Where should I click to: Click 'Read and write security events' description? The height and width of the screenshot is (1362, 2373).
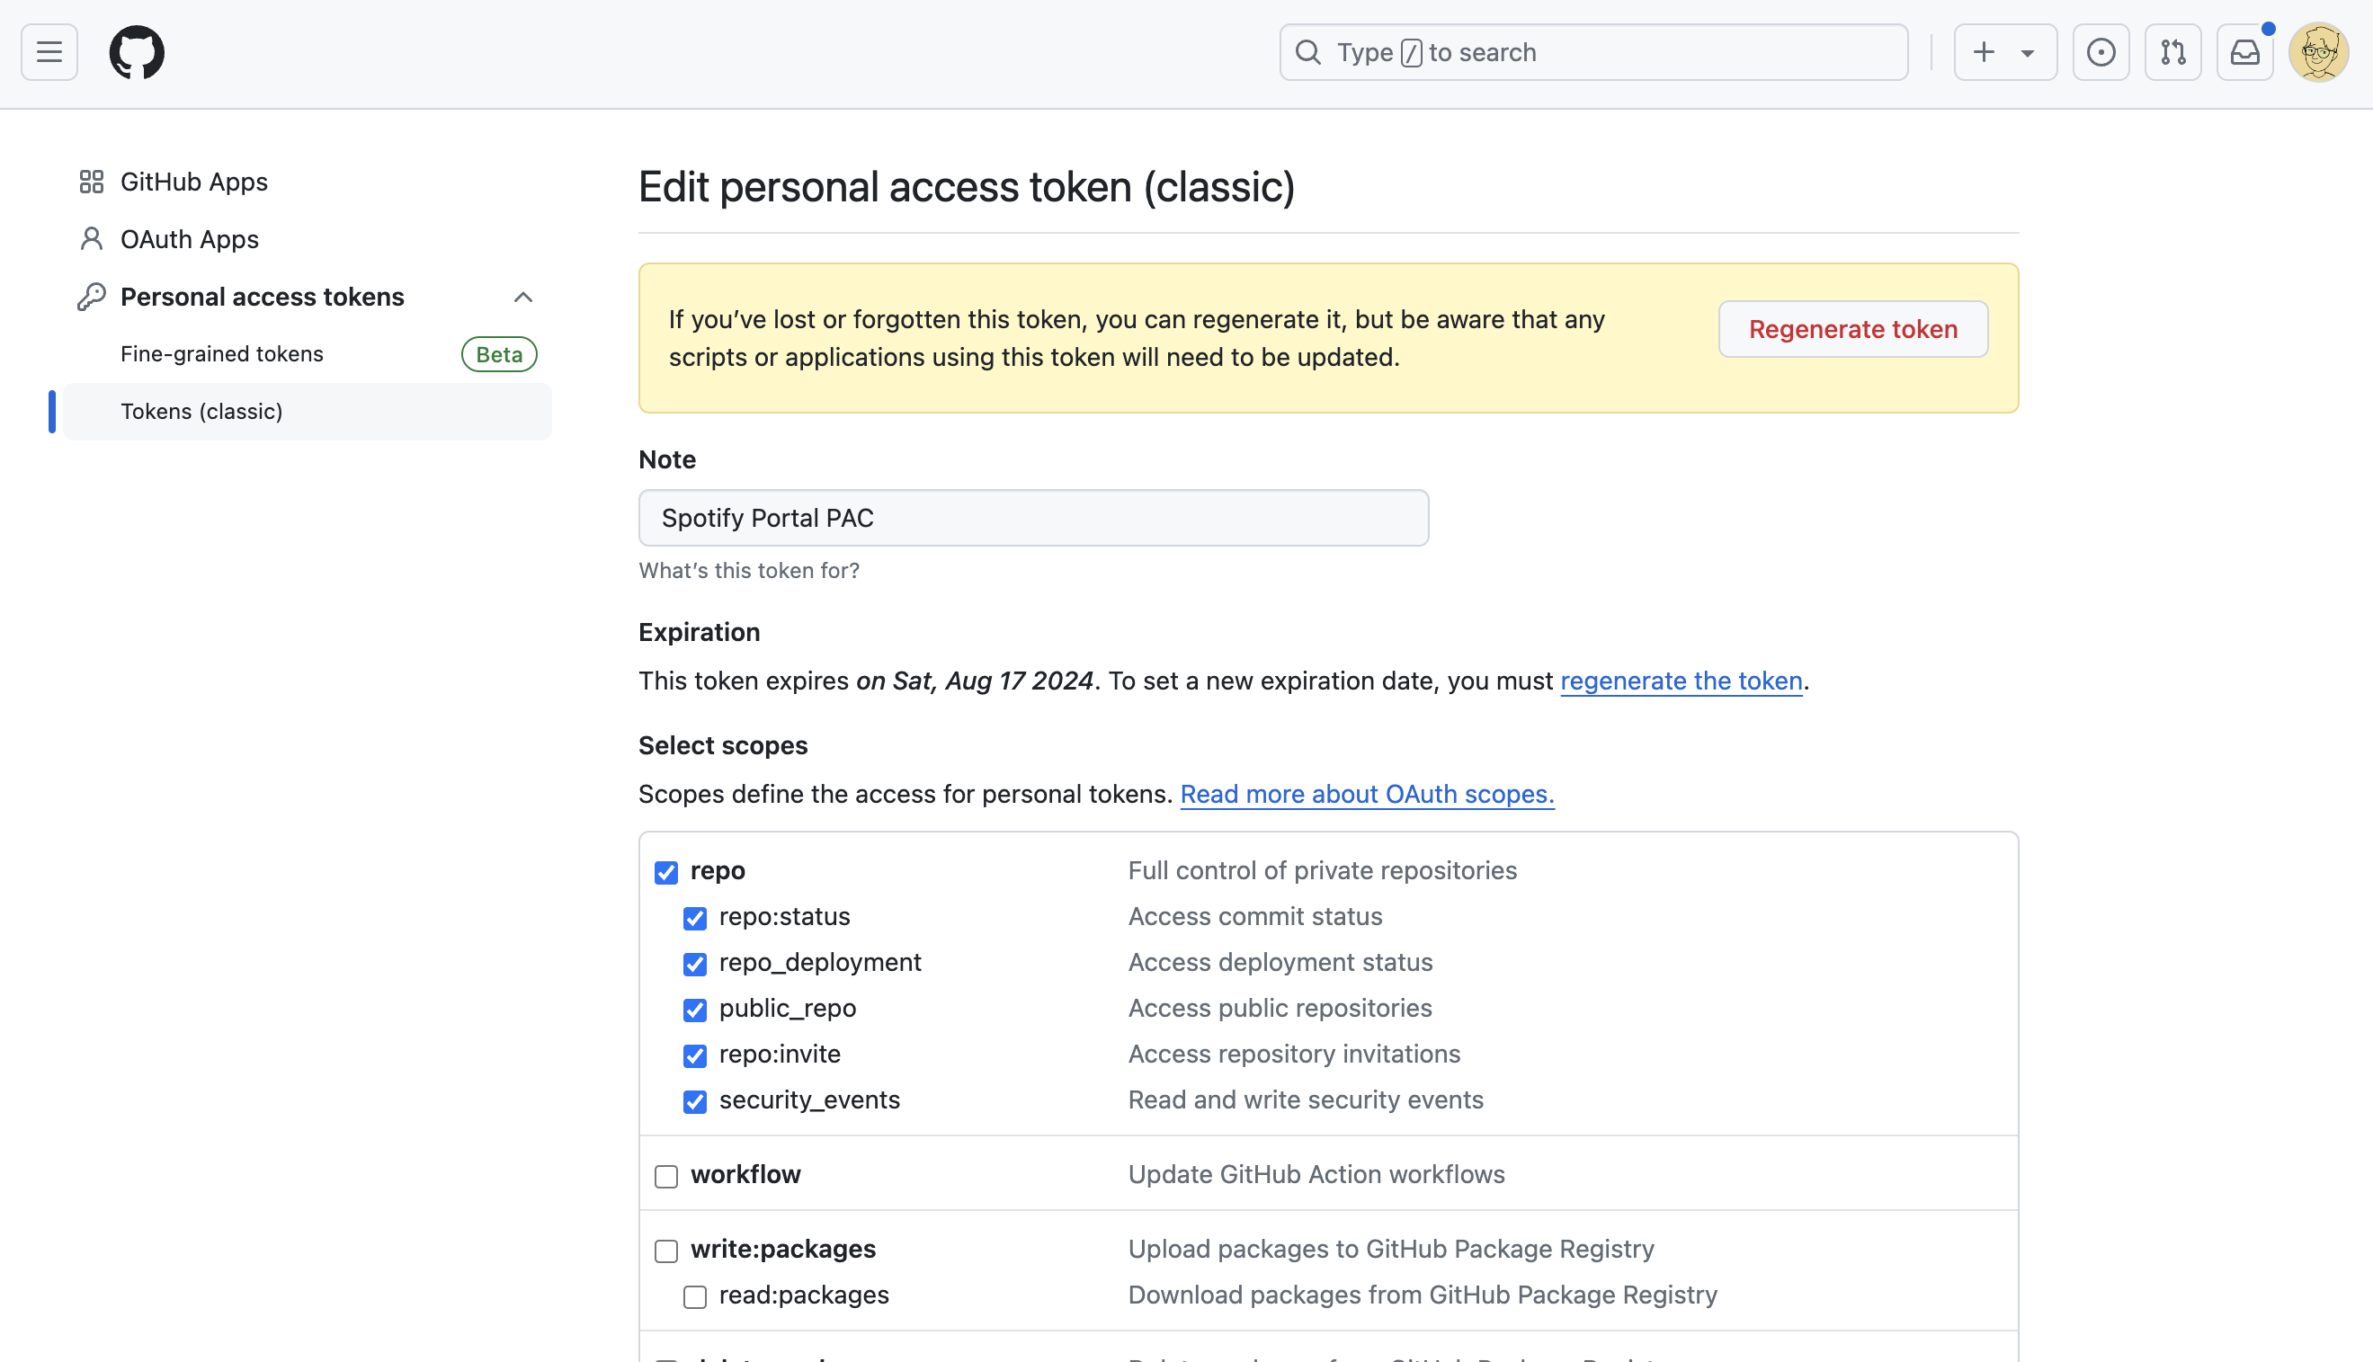point(1306,1099)
